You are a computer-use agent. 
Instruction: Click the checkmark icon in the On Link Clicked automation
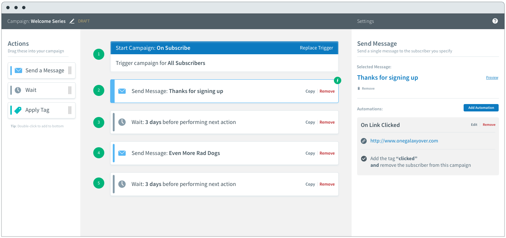[364, 159]
